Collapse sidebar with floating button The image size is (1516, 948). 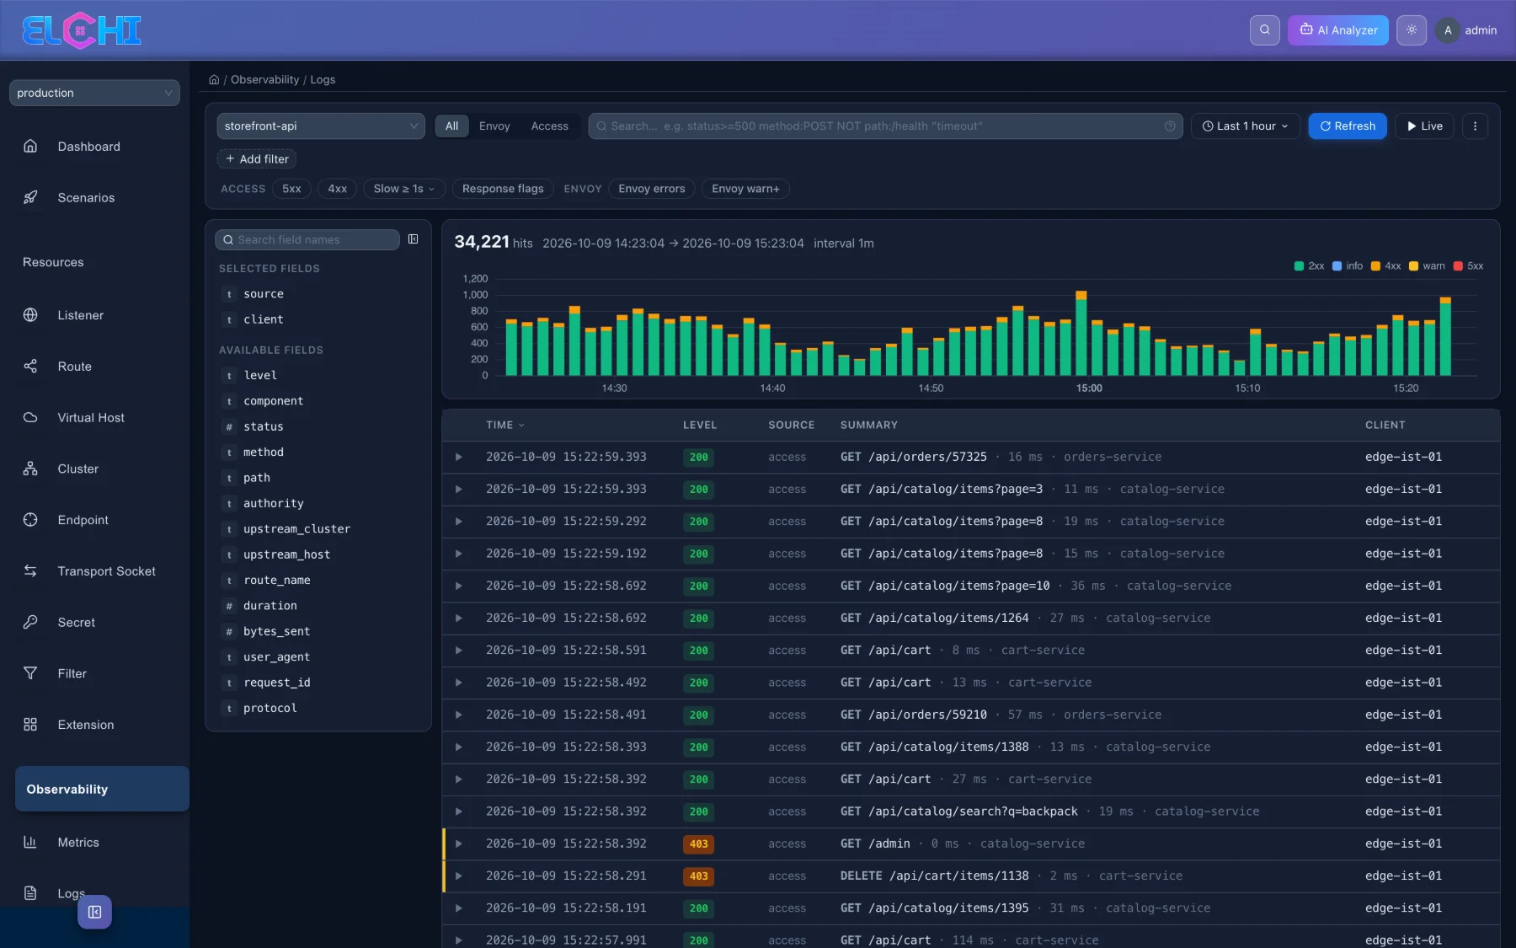(x=94, y=912)
